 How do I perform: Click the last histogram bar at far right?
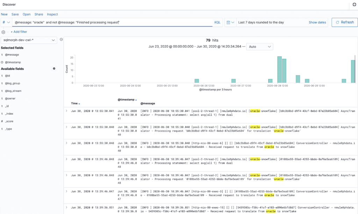tap(353, 71)
